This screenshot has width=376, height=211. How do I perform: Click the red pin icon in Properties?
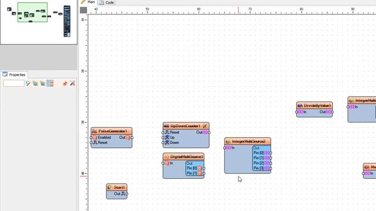tap(65, 83)
